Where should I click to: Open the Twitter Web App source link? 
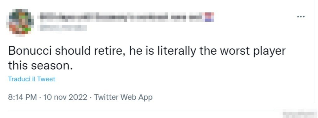pos(123,97)
